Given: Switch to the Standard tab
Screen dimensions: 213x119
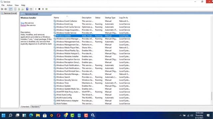Looking at the screenshot, I should pos(35,107).
